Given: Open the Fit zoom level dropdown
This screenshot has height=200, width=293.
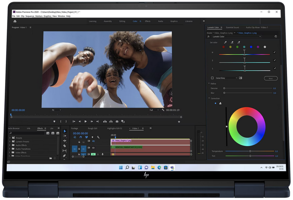Looking at the screenshot, I should pos(56,110).
